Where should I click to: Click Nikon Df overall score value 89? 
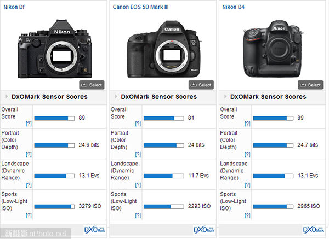pos(82,118)
